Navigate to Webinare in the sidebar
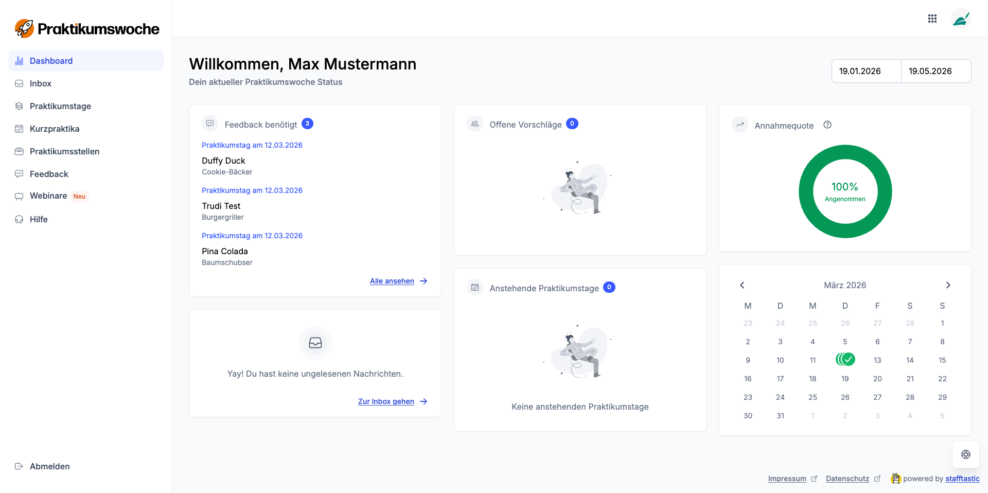 48,196
